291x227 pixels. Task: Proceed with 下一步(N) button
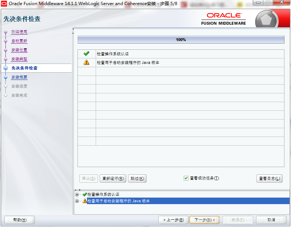[x=204, y=220]
